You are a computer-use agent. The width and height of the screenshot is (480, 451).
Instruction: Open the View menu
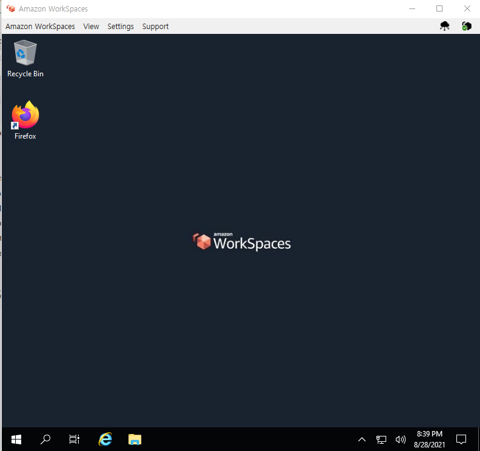[x=91, y=26]
